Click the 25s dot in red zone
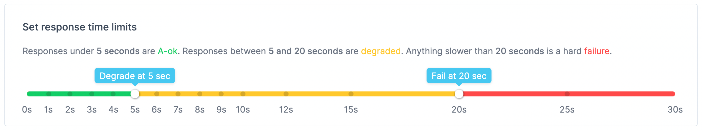This screenshot has width=702, height=130. coord(567,94)
